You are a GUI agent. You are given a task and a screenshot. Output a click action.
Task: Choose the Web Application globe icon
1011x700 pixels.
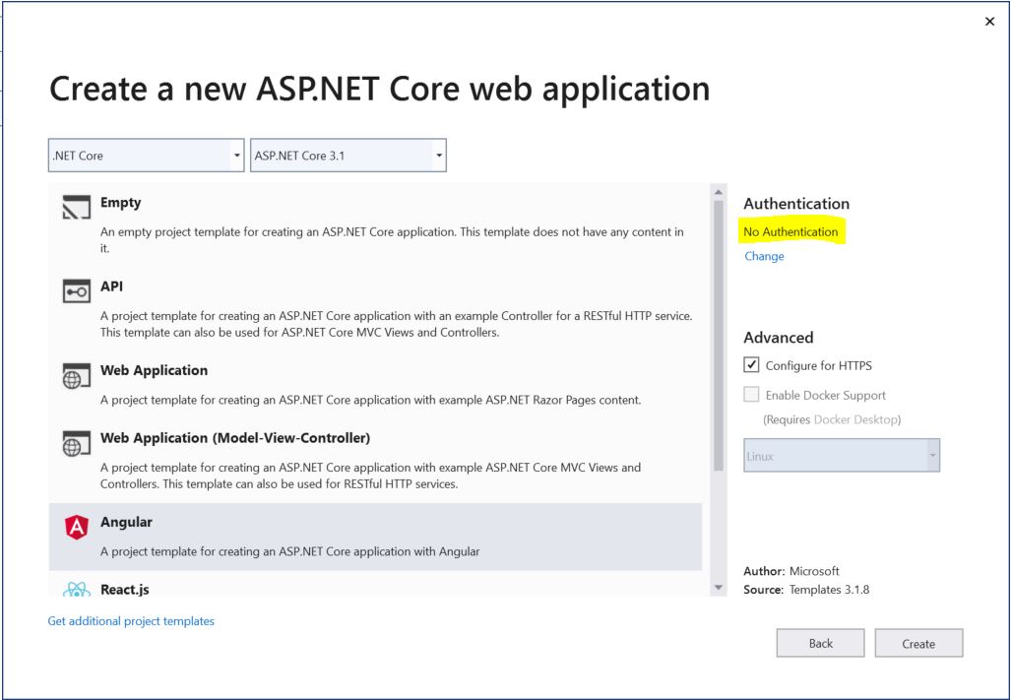[x=76, y=376]
